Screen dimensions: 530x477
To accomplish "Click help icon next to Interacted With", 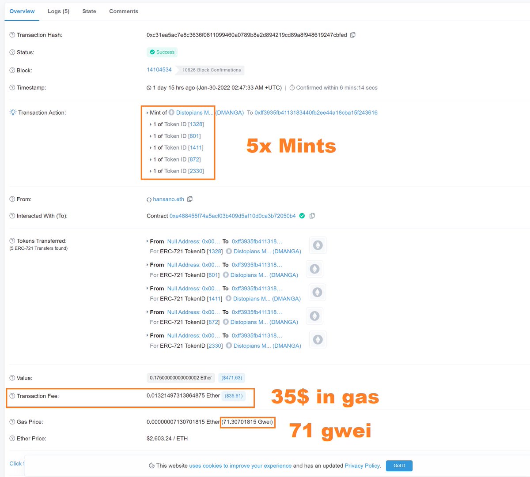I will [12, 216].
